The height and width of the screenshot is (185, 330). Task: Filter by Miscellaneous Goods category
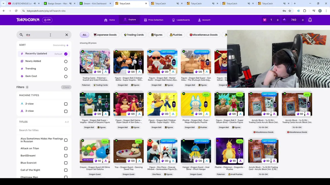coord(203,35)
